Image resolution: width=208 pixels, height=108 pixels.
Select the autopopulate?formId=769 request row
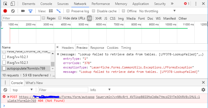(x=26, y=68)
